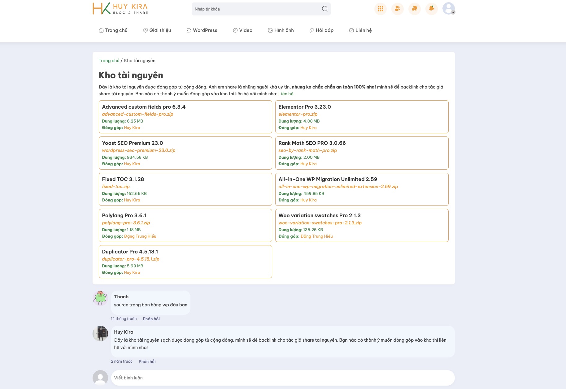Open the Hỏi đáp menu item
Screen dimensions: 566x389
pyautogui.click(x=321, y=30)
